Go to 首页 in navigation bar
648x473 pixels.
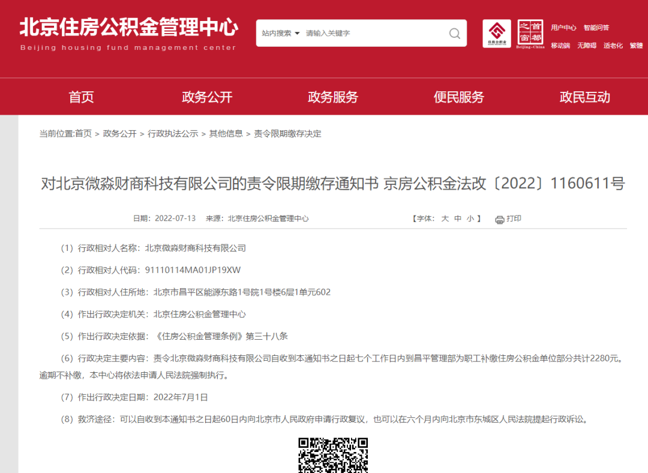[x=81, y=97]
